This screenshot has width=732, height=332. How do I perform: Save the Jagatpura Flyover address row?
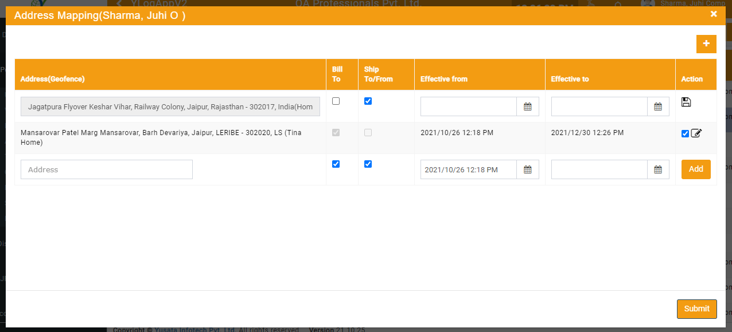[686, 102]
